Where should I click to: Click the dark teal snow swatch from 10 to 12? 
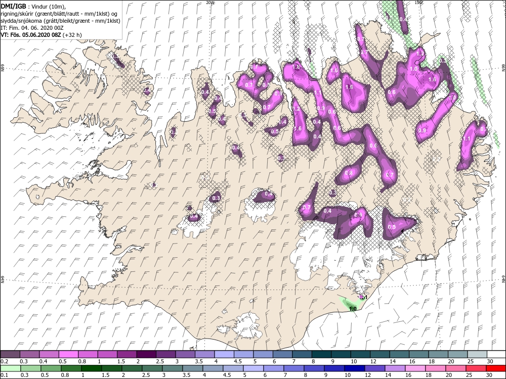click(359, 354)
